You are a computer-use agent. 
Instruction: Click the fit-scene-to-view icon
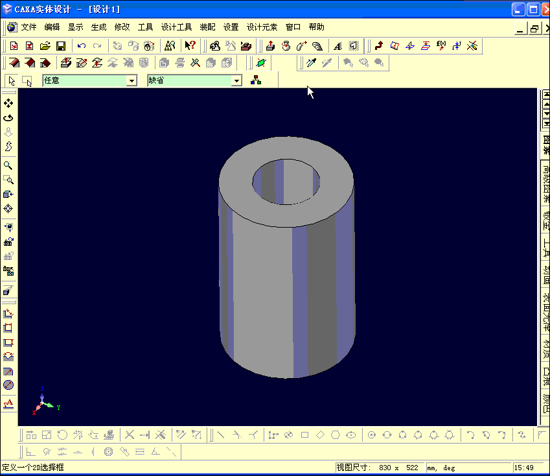click(8, 227)
